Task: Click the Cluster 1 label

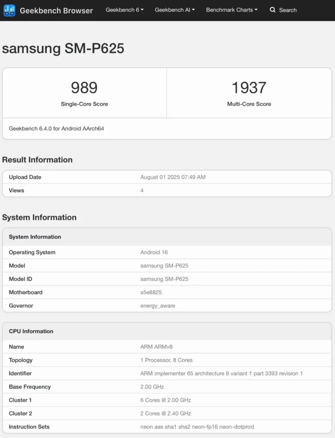Action: (x=20, y=400)
